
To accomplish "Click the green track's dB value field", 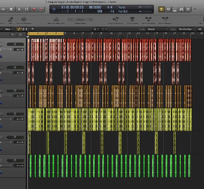I will point(19,165).
